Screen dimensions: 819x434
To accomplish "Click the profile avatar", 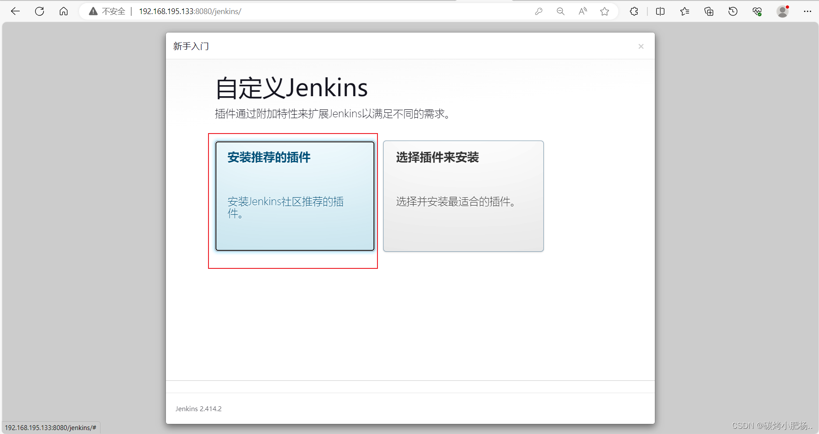I will (783, 11).
